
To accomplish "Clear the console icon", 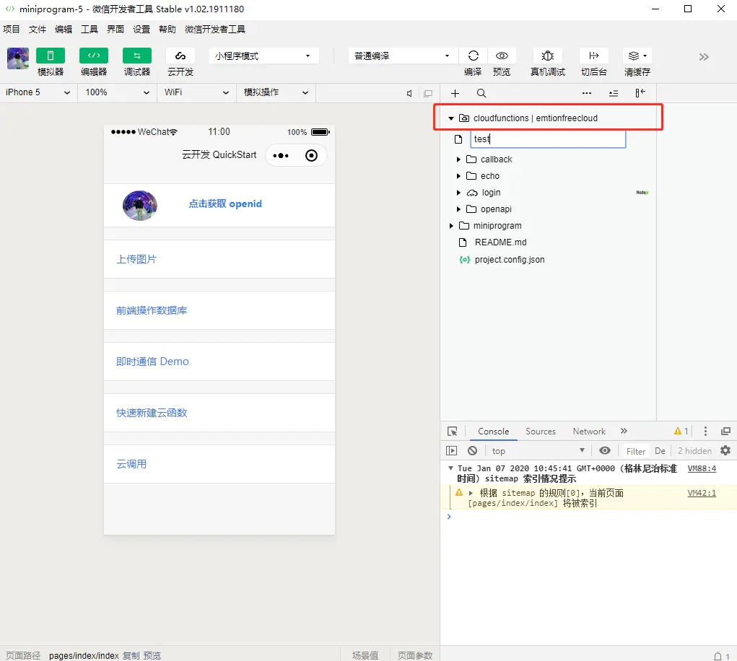I will [472, 450].
